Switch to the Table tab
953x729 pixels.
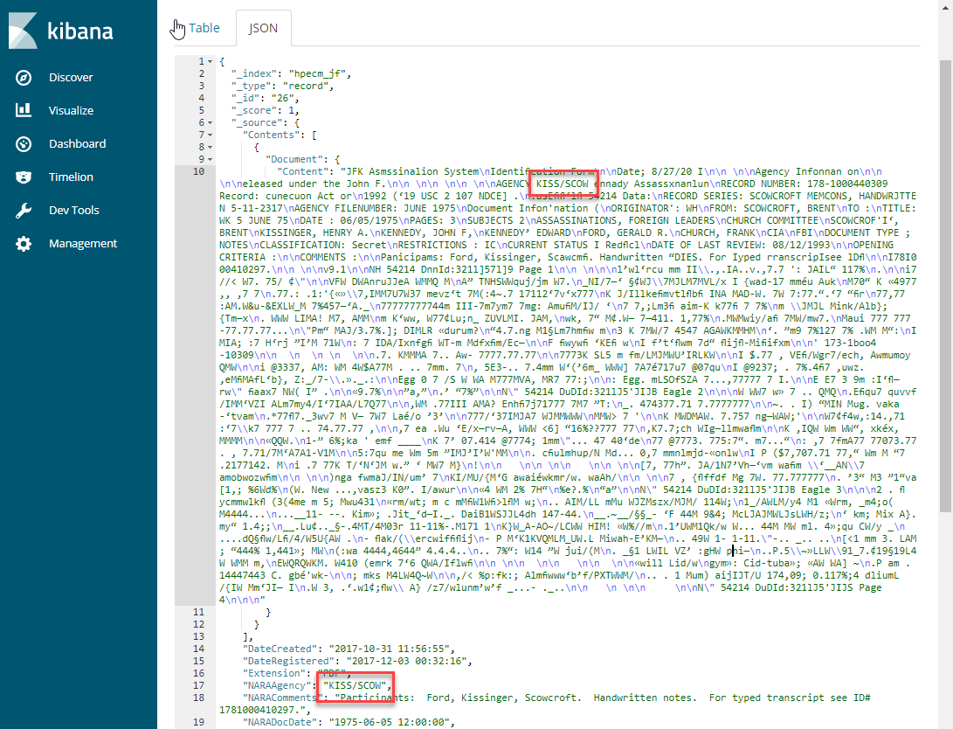(204, 28)
